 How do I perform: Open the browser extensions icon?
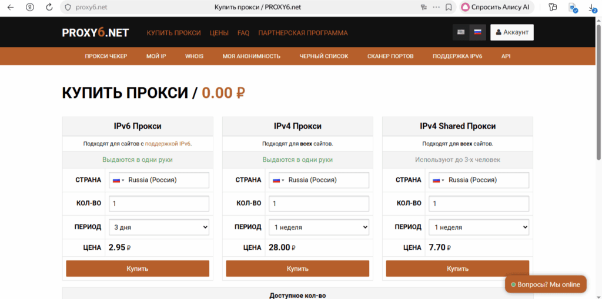pos(553,7)
